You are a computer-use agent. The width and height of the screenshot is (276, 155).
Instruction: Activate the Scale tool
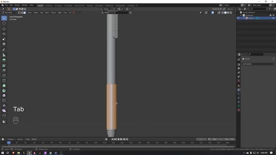(x=4, y=39)
